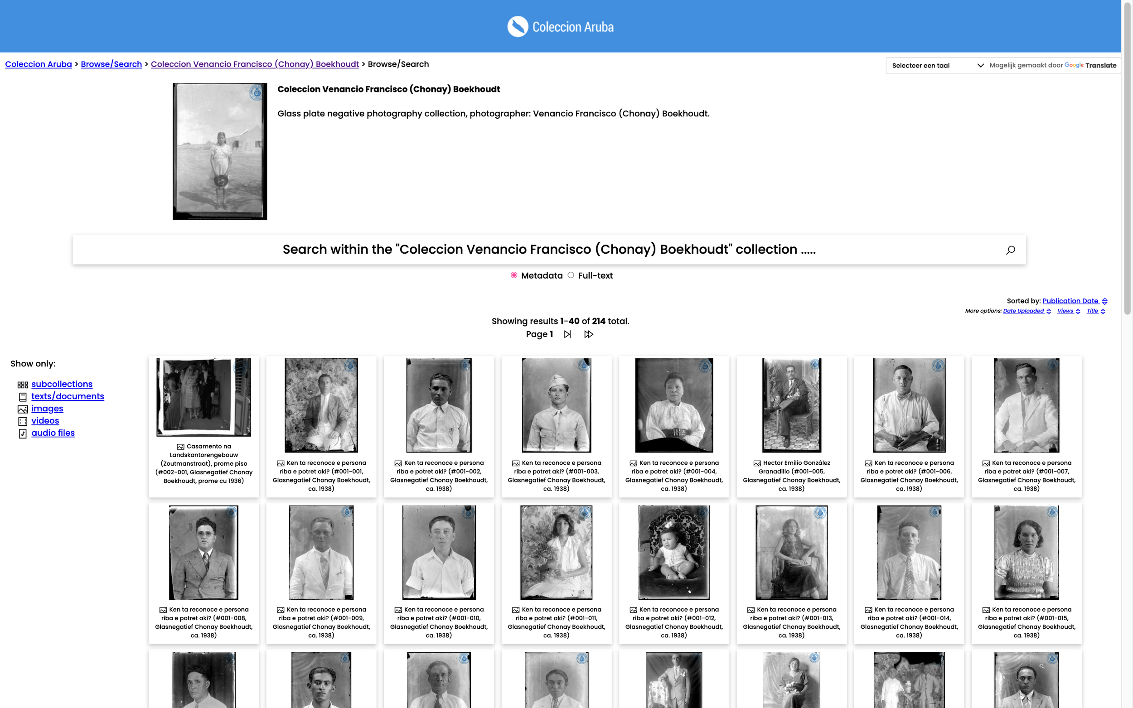Go to next results page icon
Viewport: 1133px width, 708px height.
point(567,334)
